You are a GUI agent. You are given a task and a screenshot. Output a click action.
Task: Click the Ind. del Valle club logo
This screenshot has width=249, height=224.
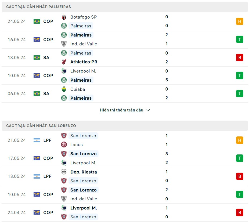click(64, 44)
